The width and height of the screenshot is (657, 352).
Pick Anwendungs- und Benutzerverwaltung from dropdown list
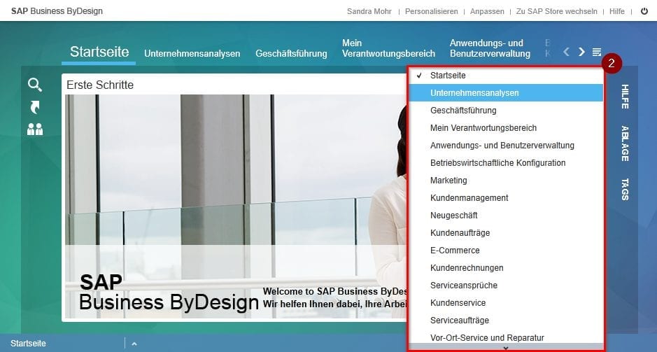[506, 146]
